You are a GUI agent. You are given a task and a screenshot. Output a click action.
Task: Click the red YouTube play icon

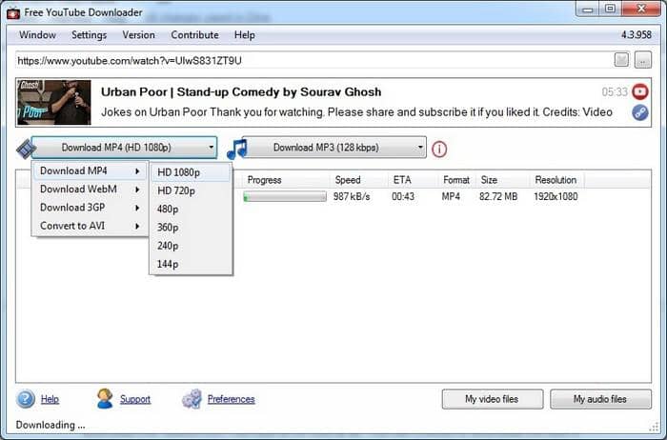click(x=639, y=91)
